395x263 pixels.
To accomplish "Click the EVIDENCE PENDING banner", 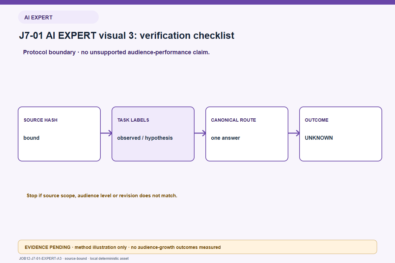I will coord(197,247).
